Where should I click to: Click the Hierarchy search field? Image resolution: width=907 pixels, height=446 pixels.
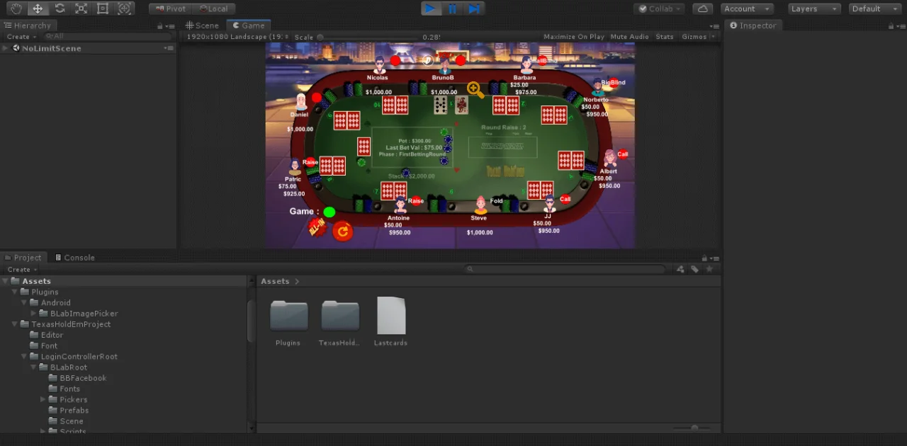[106, 37]
